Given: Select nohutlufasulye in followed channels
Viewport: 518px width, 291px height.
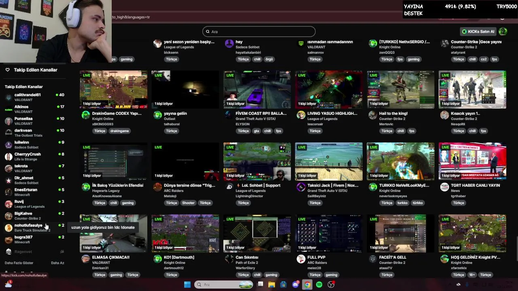Looking at the screenshot, I should [34, 228].
